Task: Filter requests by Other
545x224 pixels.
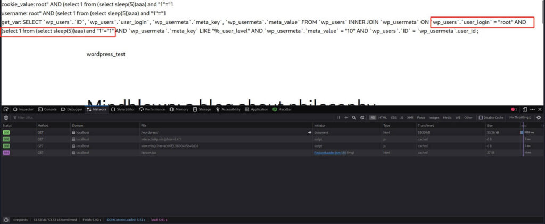Action: [468, 118]
